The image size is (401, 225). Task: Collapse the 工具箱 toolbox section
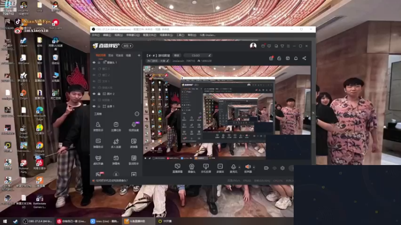tap(137, 114)
